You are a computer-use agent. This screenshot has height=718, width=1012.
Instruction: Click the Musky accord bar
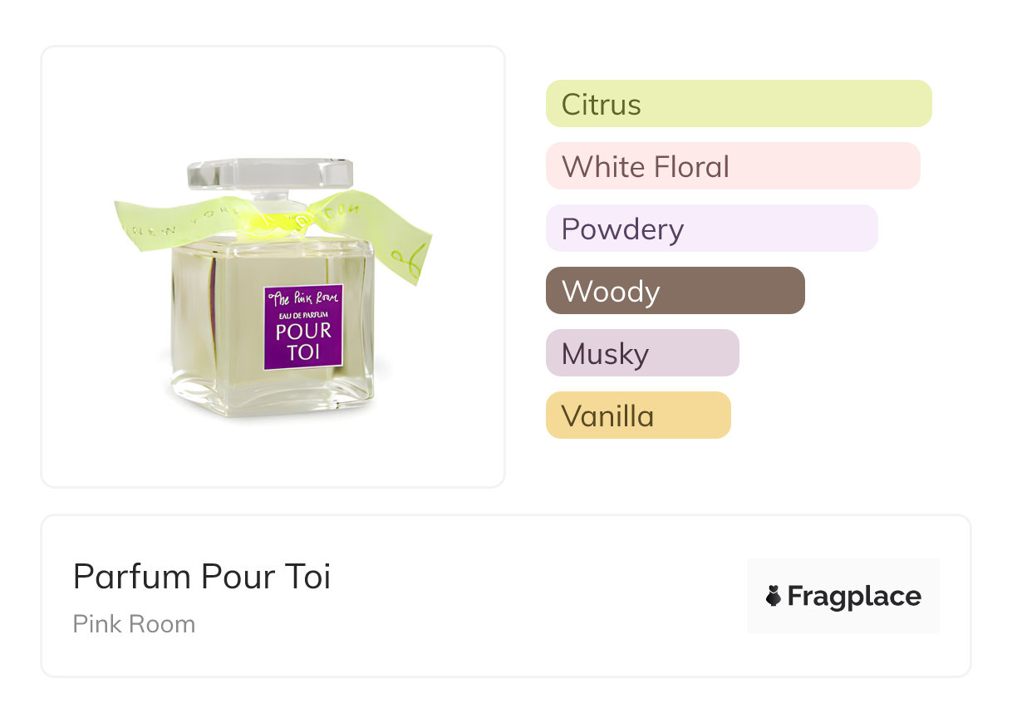pos(641,353)
